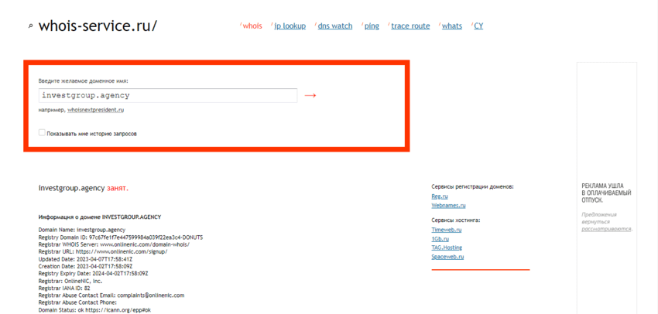Open the Reg.ru registrar link

coord(439,196)
